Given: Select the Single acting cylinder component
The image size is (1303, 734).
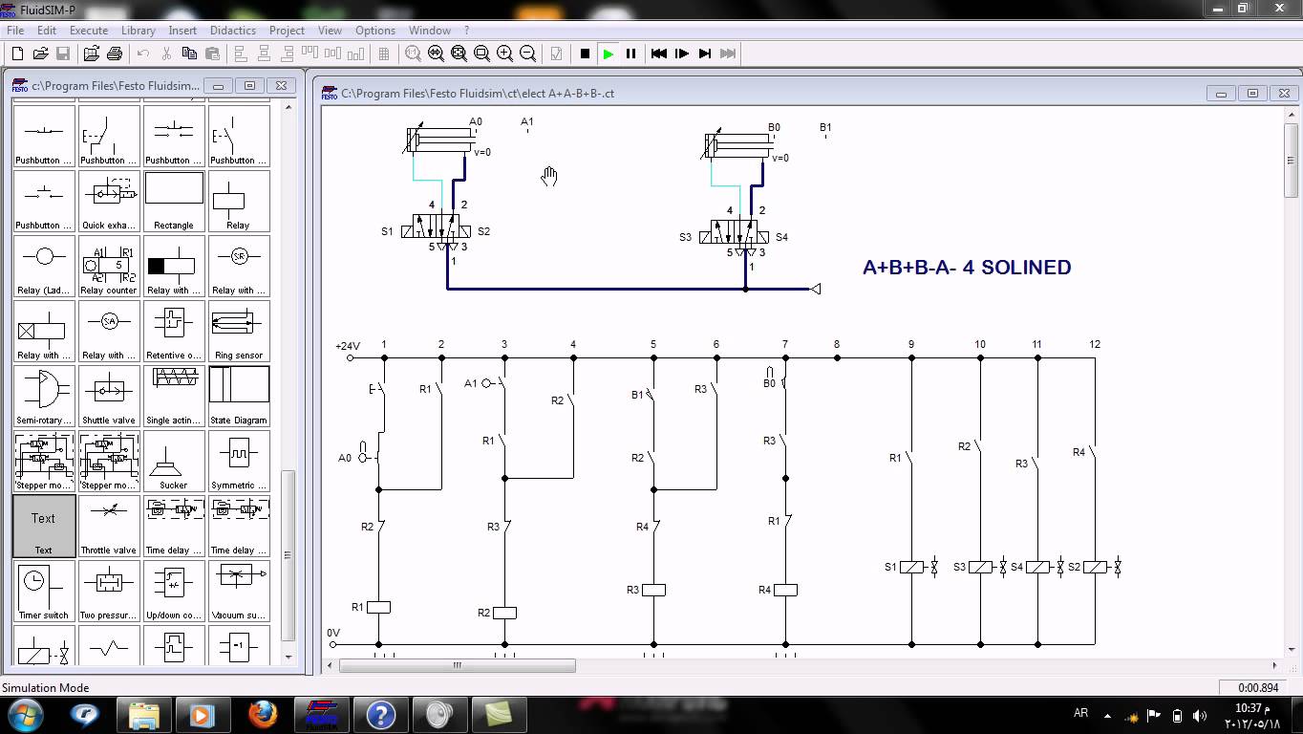Looking at the screenshot, I should pos(174,396).
